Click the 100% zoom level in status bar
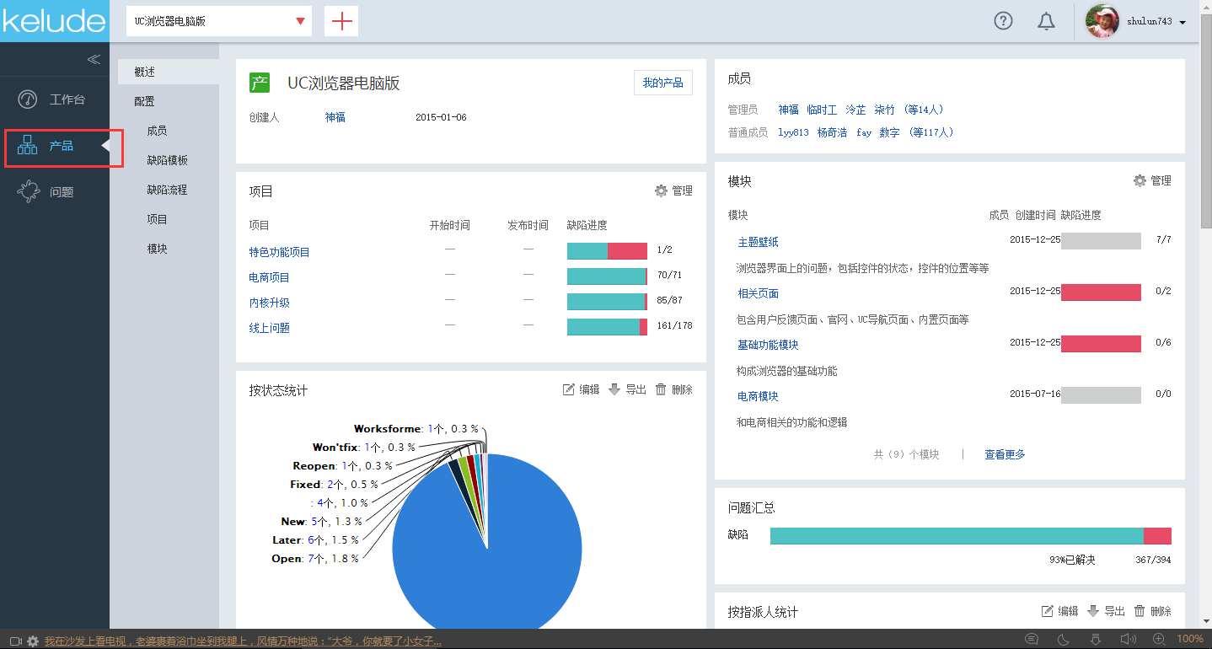The width and height of the screenshot is (1212, 649). pyautogui.click(x=1190, y=640)
